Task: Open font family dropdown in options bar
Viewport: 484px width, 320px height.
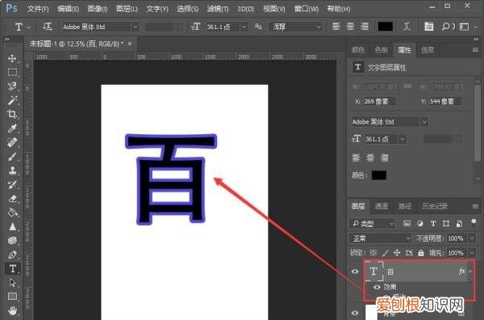Action: 135,27
